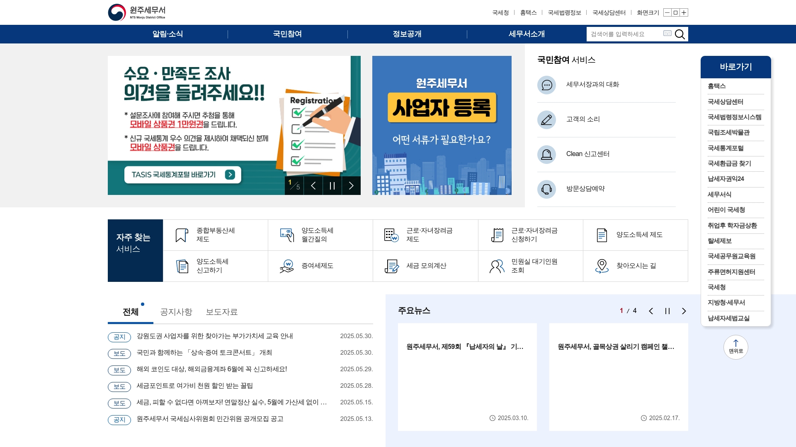Reset screen size with square button
The image size is (796, 447).
675,12
